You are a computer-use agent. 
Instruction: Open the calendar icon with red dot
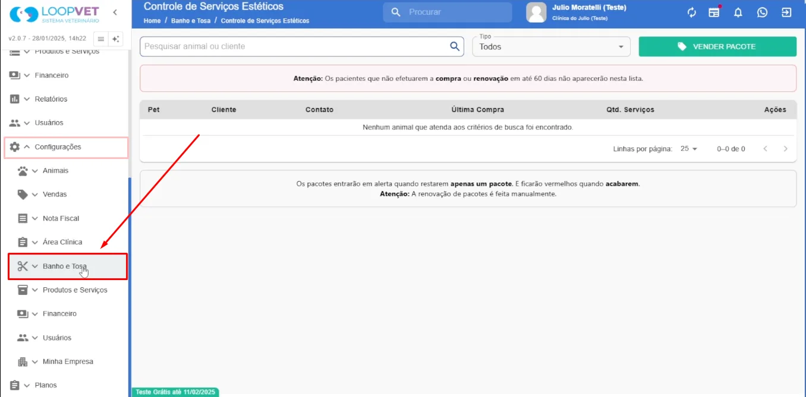tap(714, 12)
